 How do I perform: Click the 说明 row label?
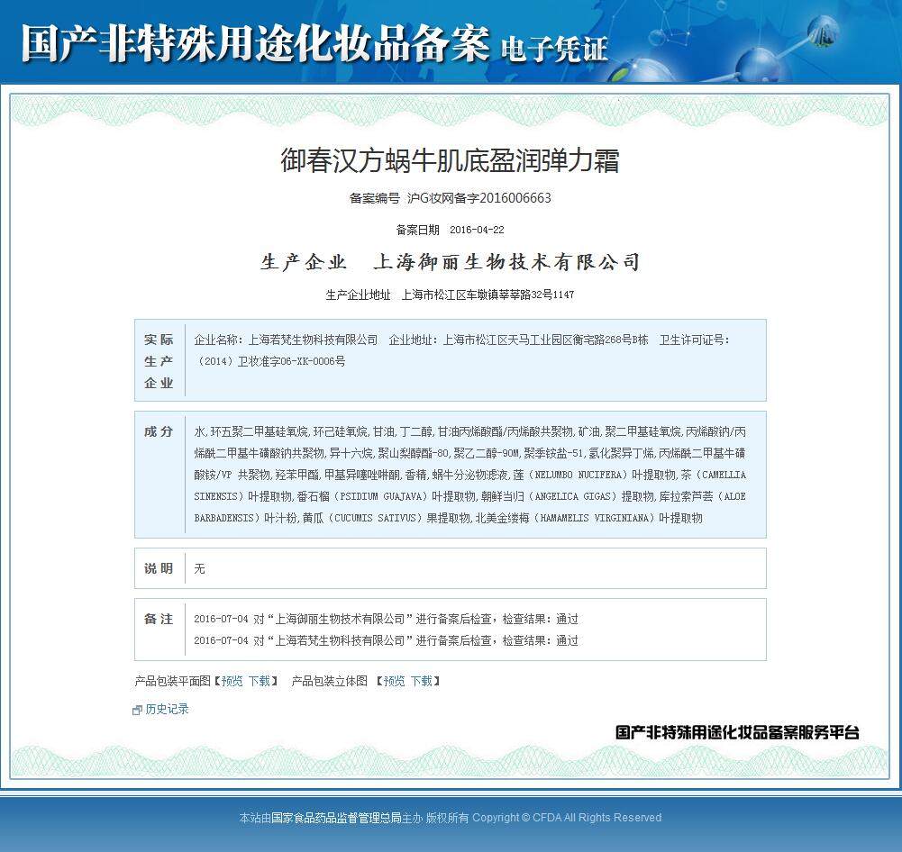coord(159,568)
